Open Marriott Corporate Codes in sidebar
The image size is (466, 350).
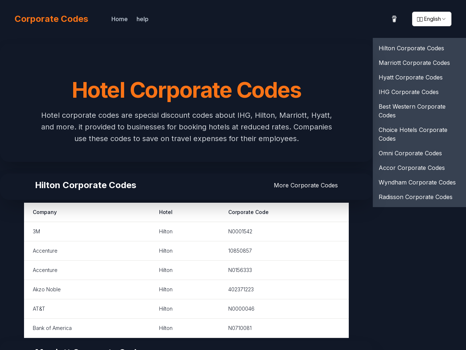(414, 62)
